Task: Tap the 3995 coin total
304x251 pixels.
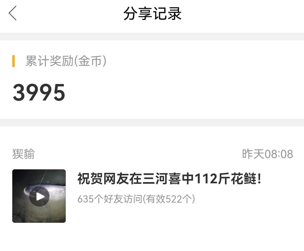Action: [x=39, y=93]
